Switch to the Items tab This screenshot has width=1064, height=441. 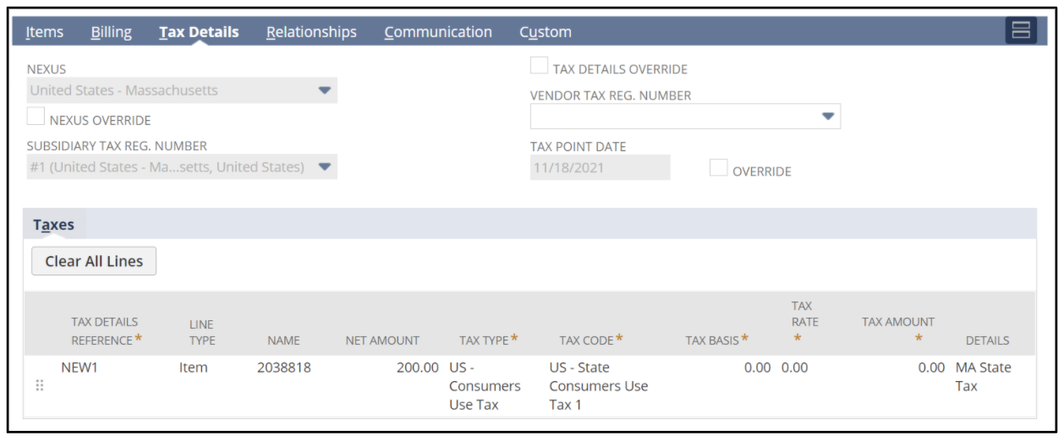(x=44, y=32)
